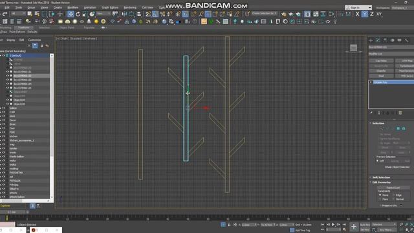
Task: Select the Normal constraint radio button
Action: point(393,199)
